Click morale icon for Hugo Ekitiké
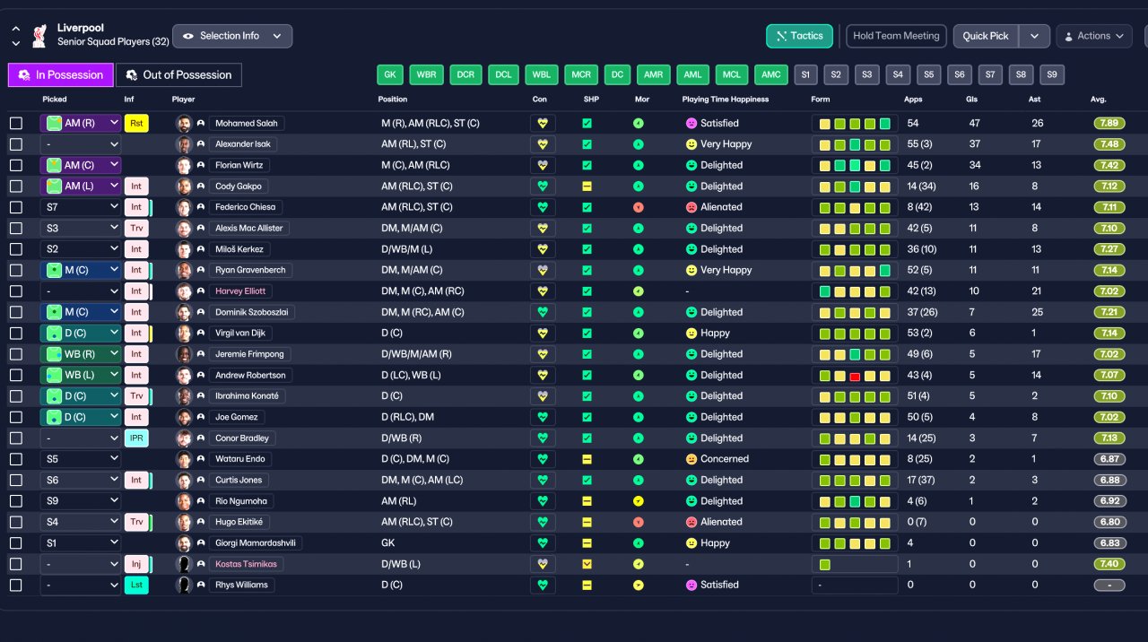 point(639,522)
